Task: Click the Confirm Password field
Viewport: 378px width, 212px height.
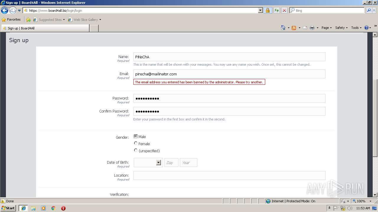Action: click(229, 111)
